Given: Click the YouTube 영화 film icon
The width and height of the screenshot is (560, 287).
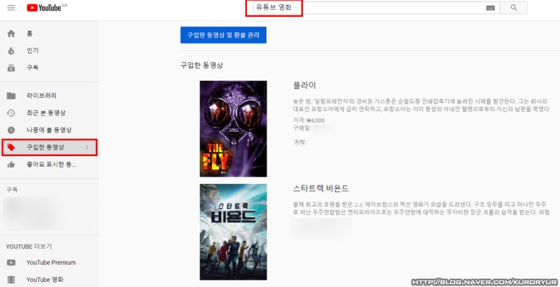Looking at the screenshot, I should coord(11,279).
